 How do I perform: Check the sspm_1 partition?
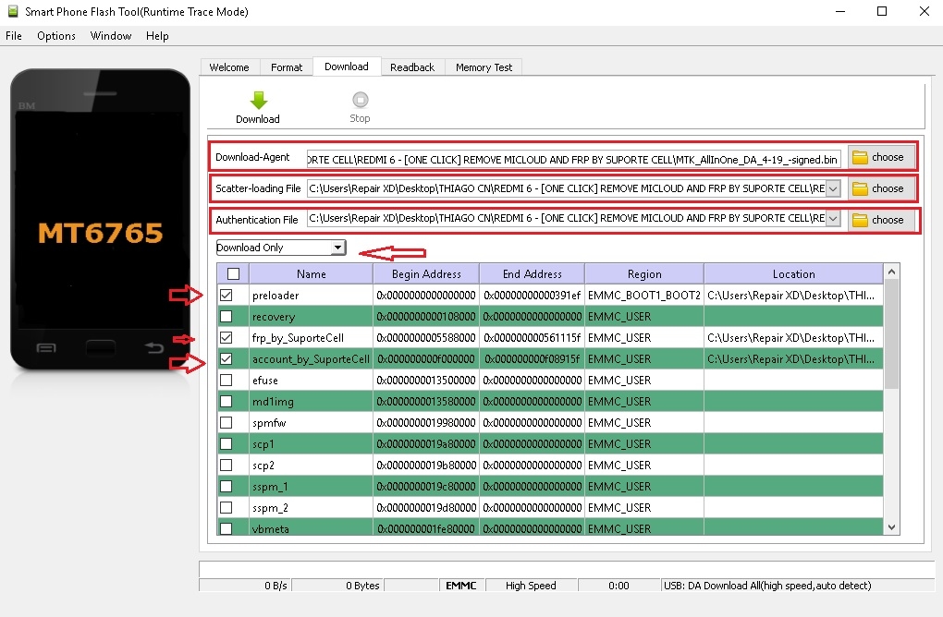pyautogui.click(x=227, y=486)
